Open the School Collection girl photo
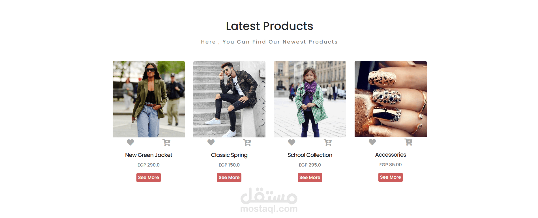Image resolution: width=538 pixels, height=218 pixels. point(310,99)
